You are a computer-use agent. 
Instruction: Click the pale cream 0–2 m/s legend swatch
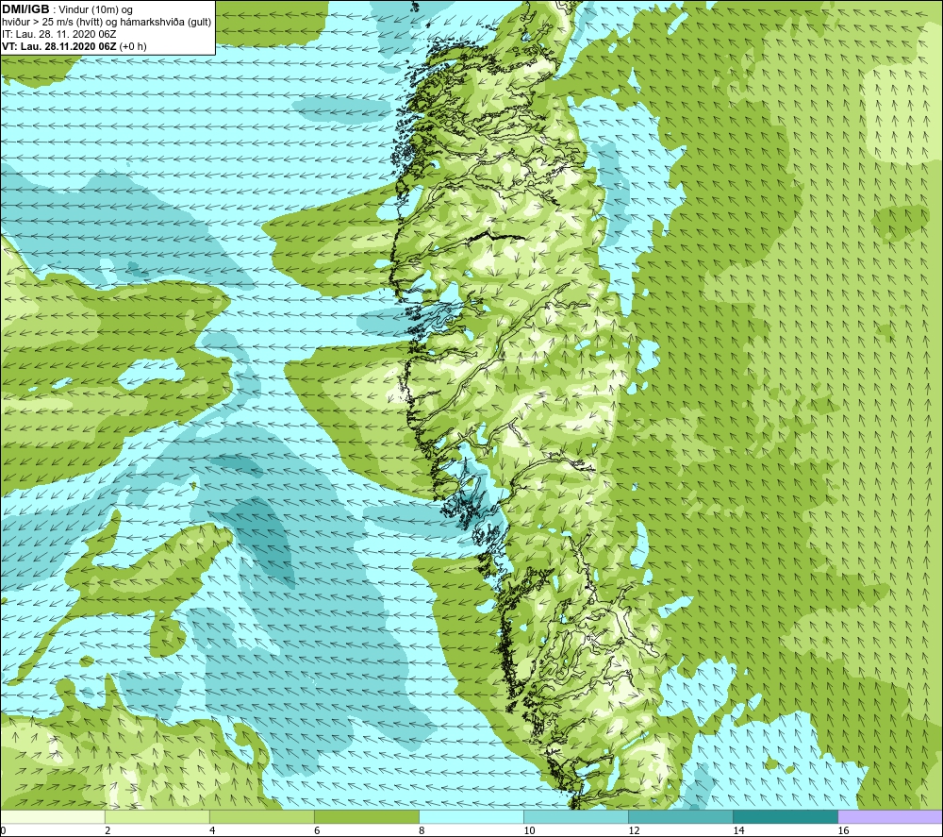[x=53, y=816]
